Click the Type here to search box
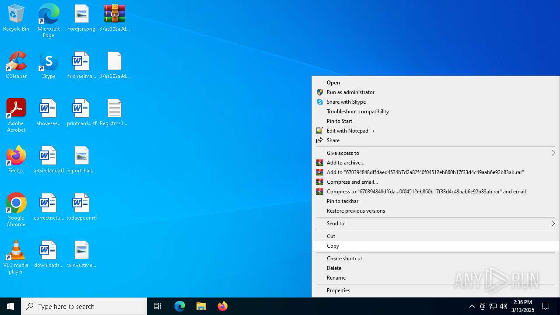Image resolution: width=560 pixels, height=315 pixels. click(84, 306)
